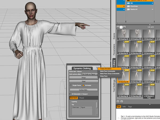This screenshot has height=120, width=160.
Task: Open the Tool Settings vertical pane tab
Action: pos(114,86)
